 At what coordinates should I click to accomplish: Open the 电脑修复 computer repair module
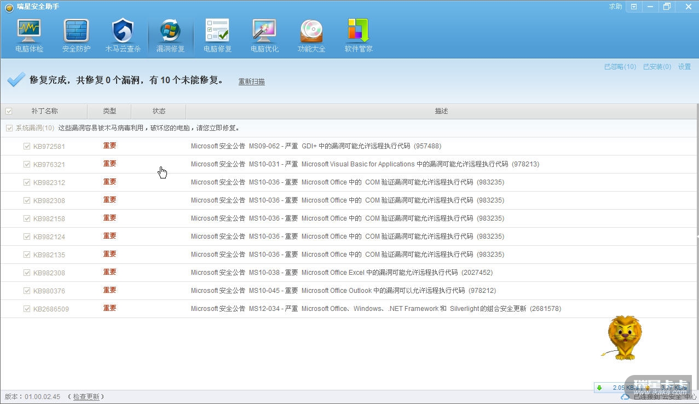pyautogui.click(x=217, y=36)
